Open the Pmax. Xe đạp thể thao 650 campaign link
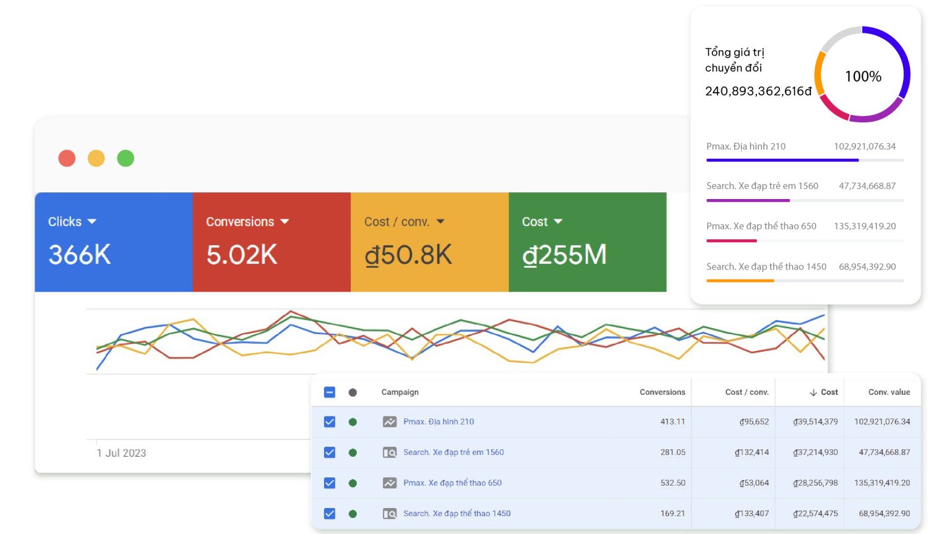Image resolution: width=950 pixels, height=534 pixels. [452, 483]
